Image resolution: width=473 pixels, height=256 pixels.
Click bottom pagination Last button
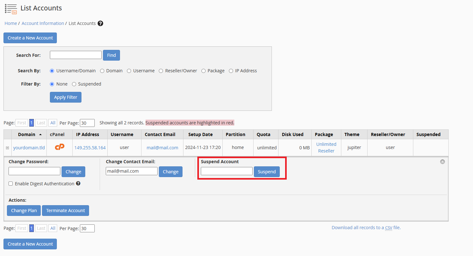pos(41,228)
